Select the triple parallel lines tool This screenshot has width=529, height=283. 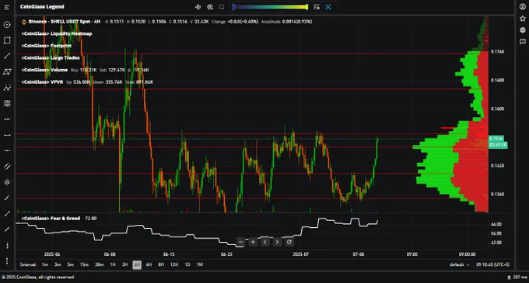7,182
